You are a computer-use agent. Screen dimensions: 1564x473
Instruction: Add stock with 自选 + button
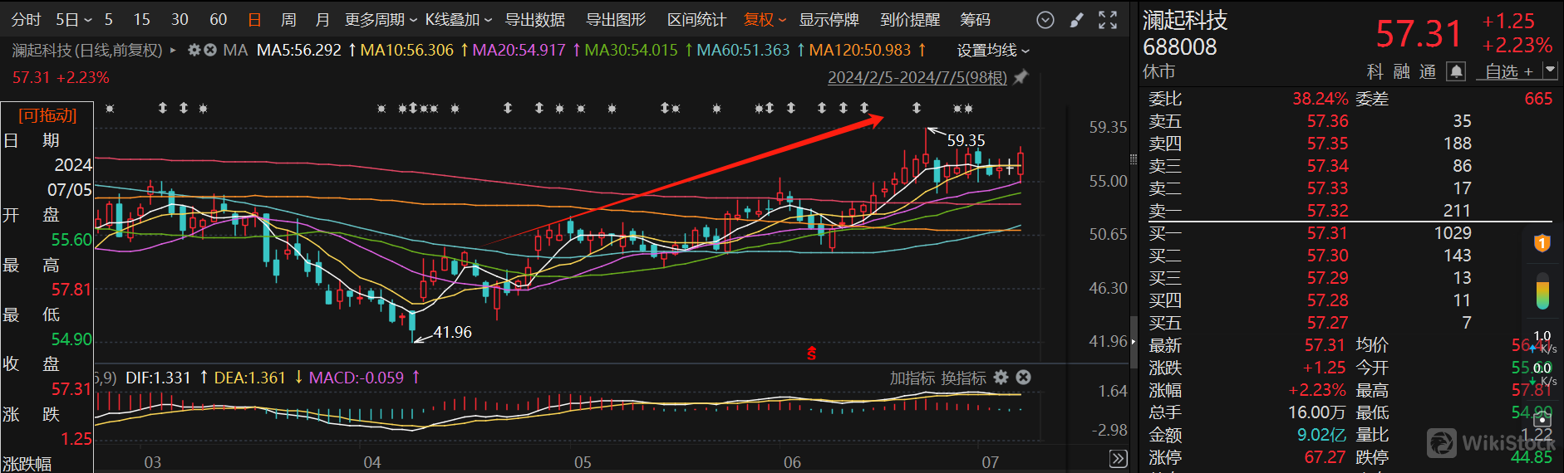point(1509,71)
